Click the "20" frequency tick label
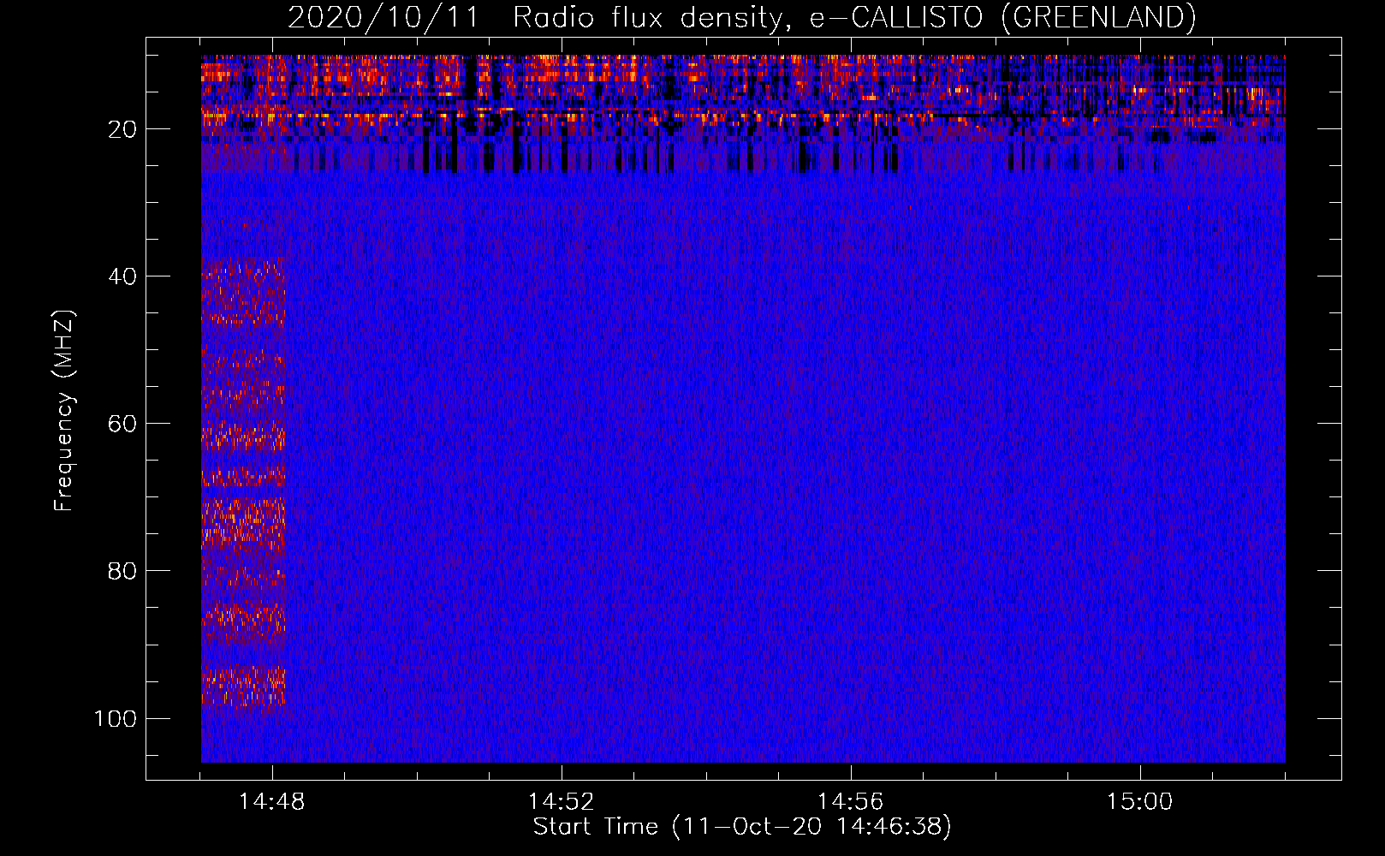Viewport: 1385px width, 856px height. pyautogui.click(x=122, y=129)
